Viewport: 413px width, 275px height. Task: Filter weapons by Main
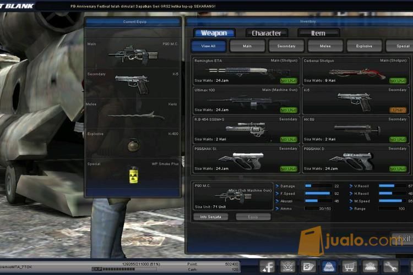247,46
